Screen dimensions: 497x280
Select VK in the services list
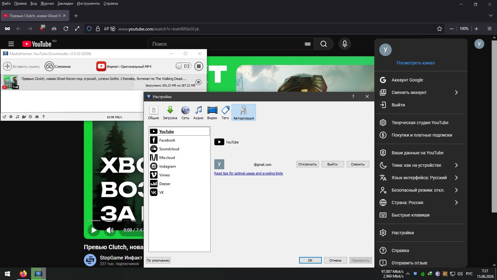[x=179, y=192]
